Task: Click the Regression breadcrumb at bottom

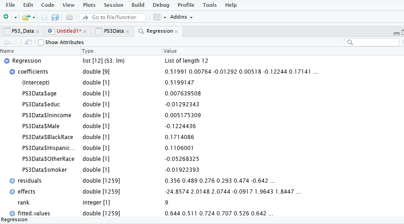Action: [14, 219]
